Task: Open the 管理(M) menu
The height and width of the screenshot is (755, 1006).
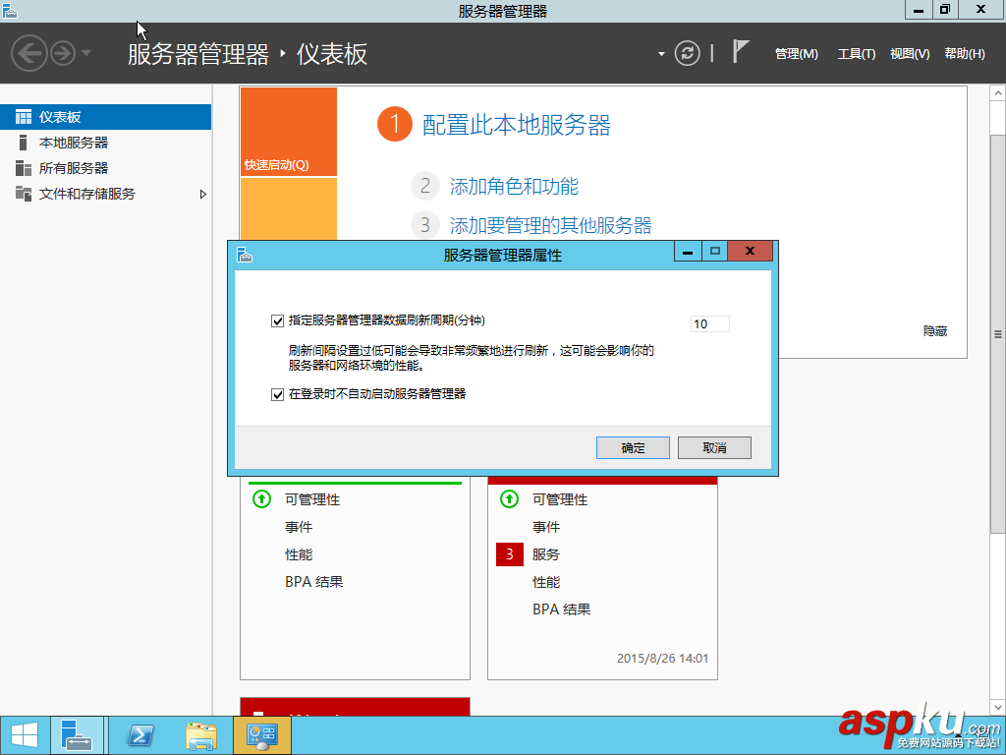Action: click(x=796, y=54)
